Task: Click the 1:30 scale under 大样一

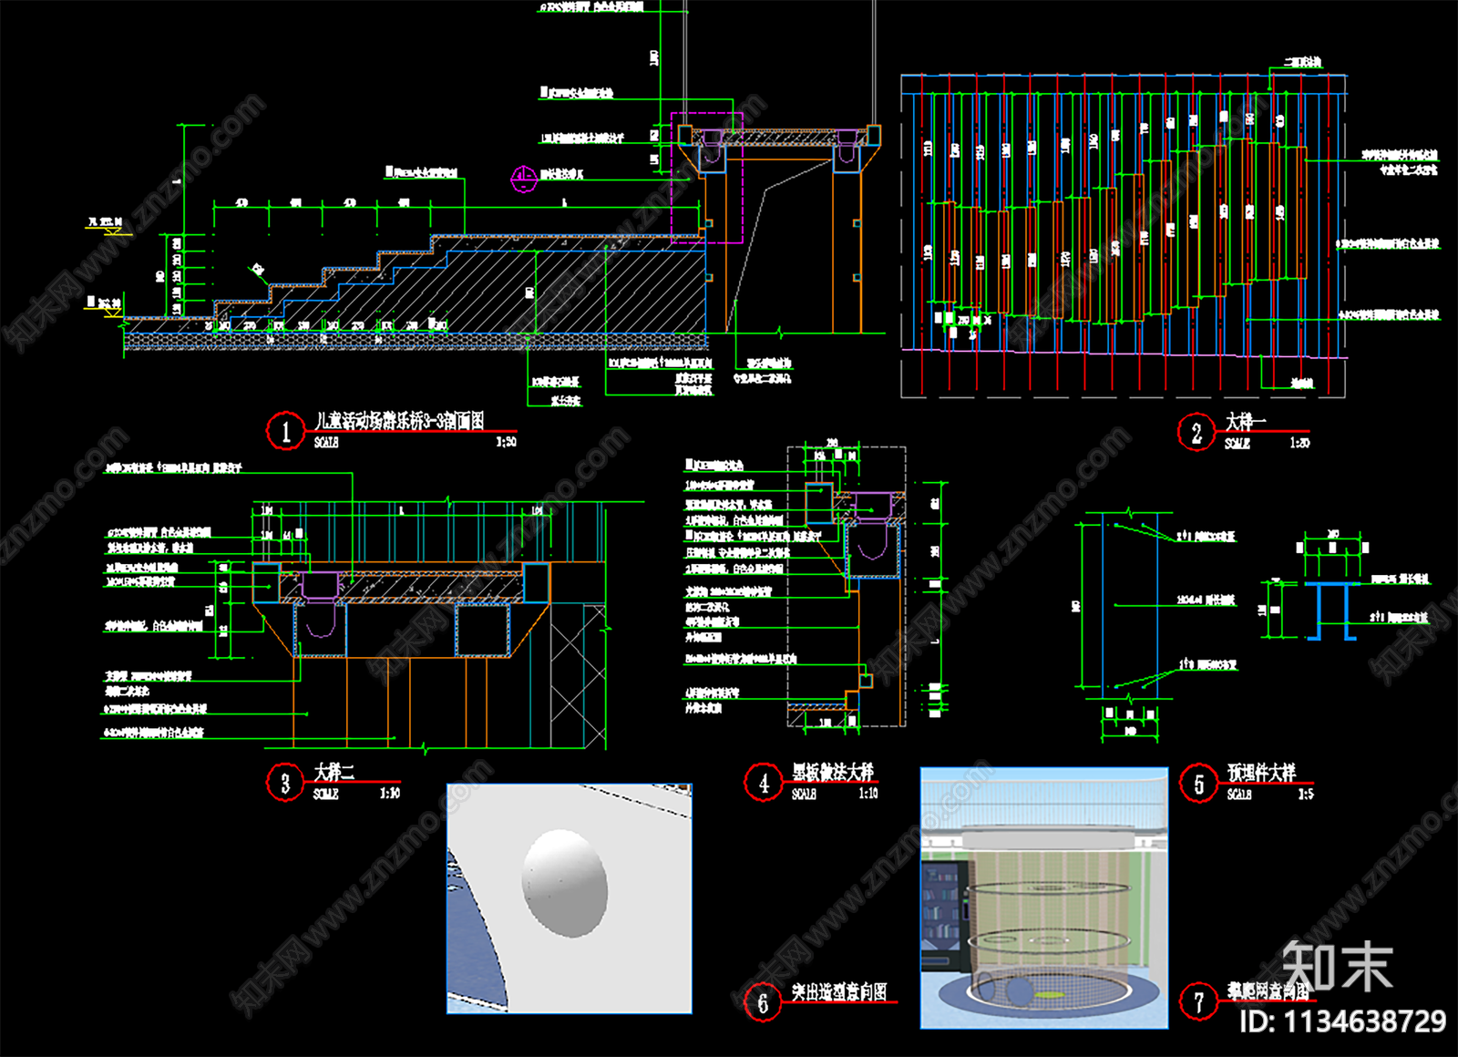Action: 1299,443
